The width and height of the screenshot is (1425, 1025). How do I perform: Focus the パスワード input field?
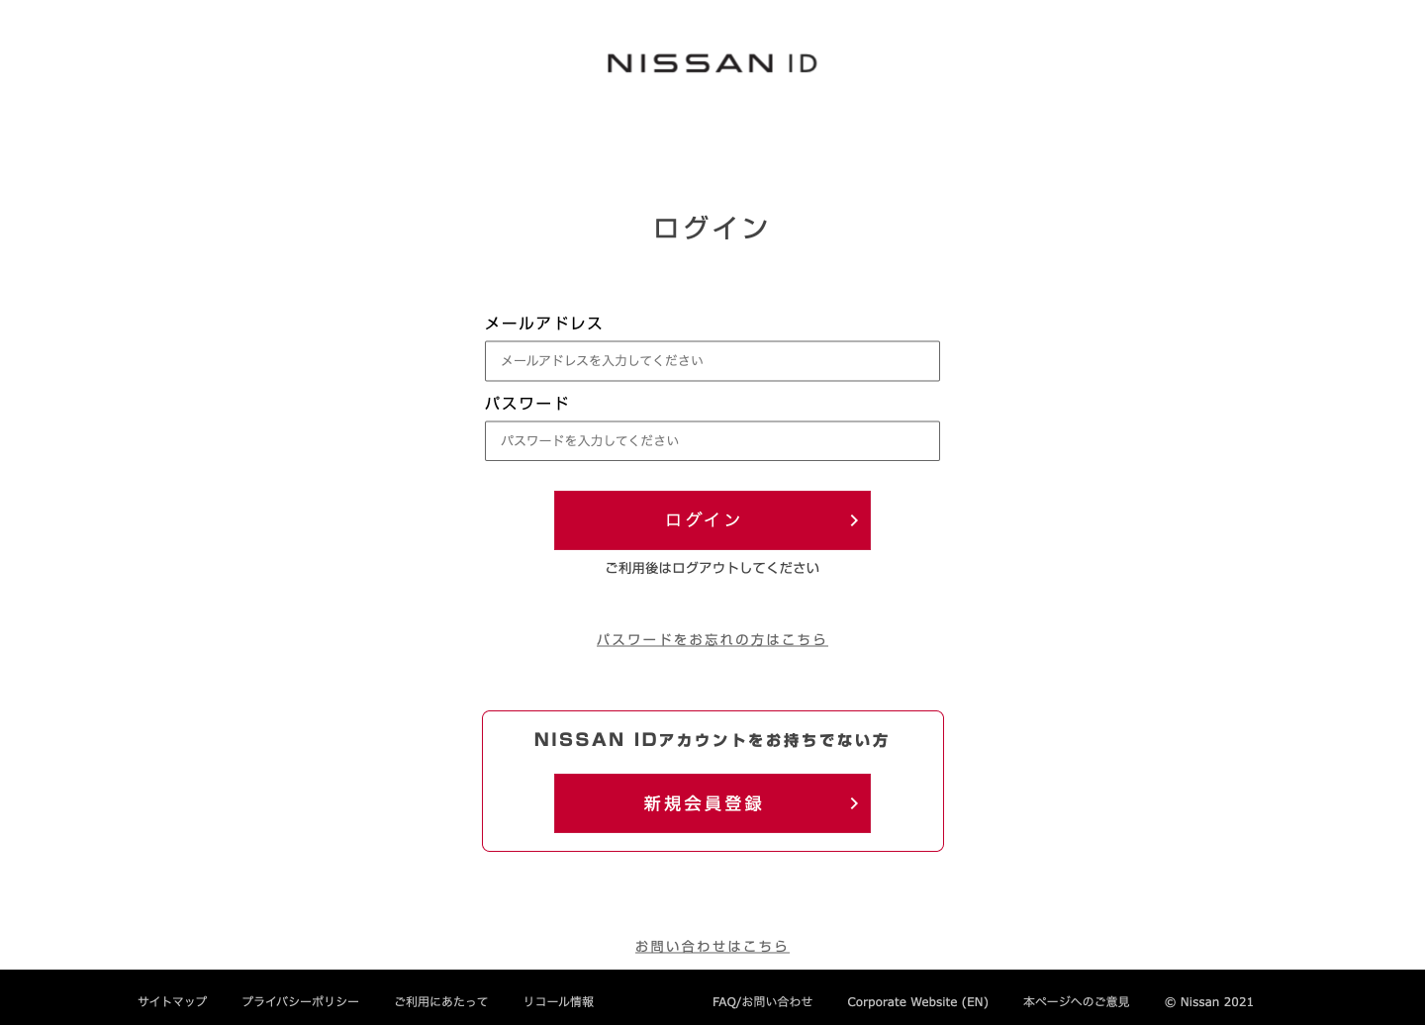[712, 441]
